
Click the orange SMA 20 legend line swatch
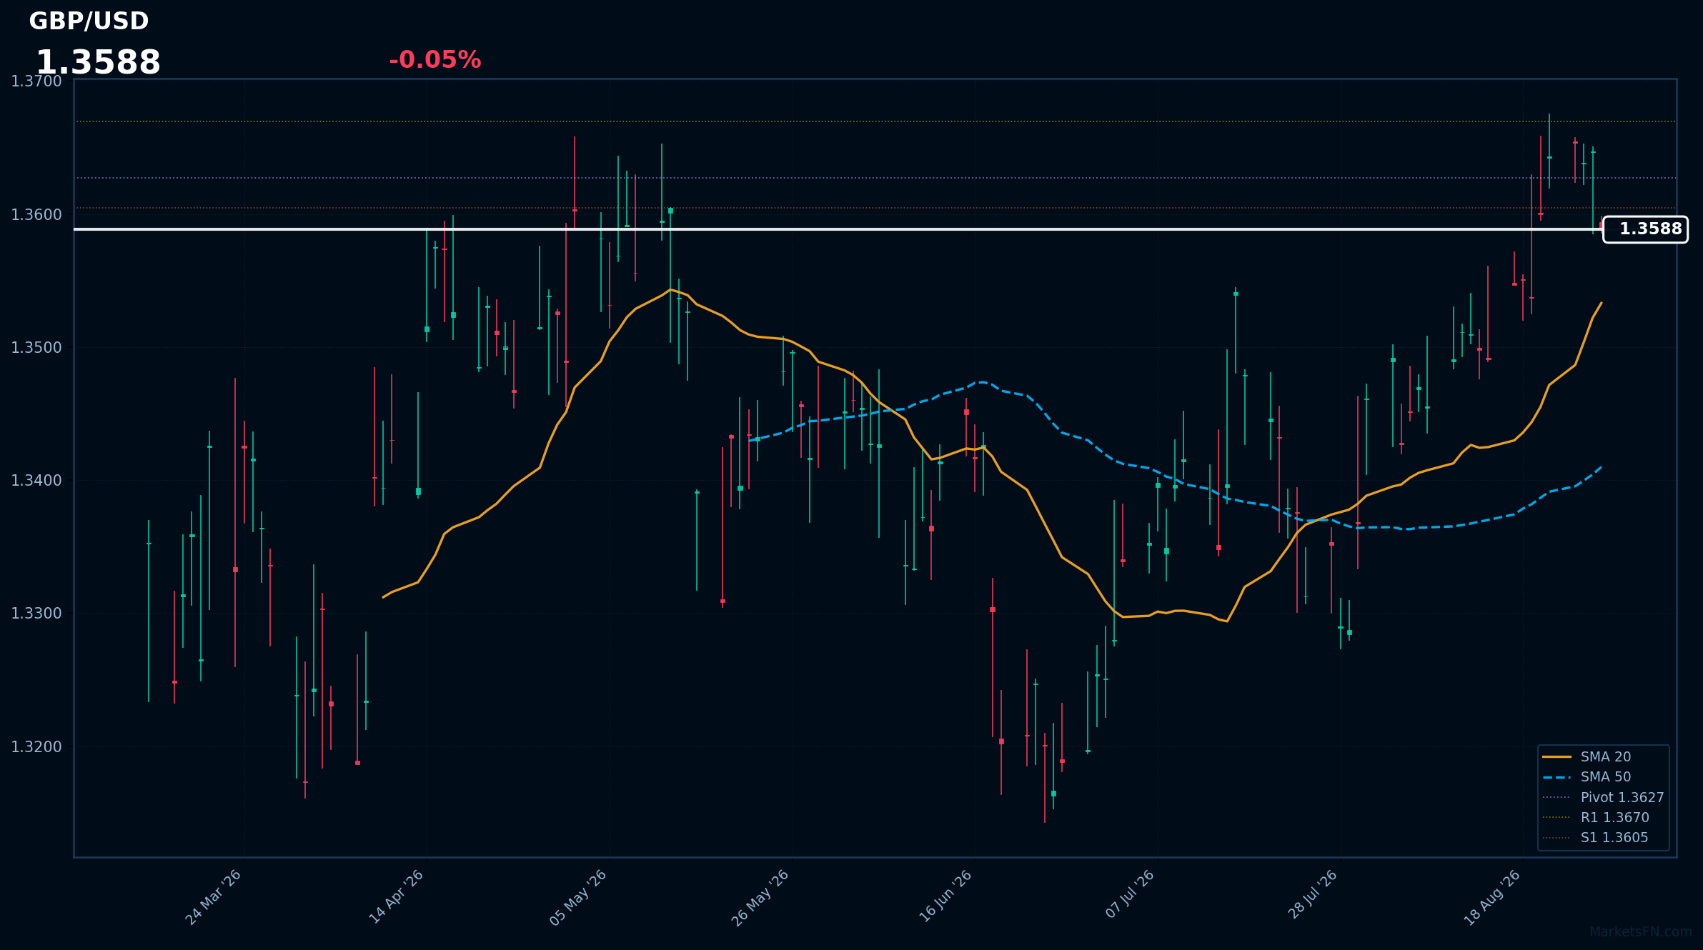(x=1556, y=757)
